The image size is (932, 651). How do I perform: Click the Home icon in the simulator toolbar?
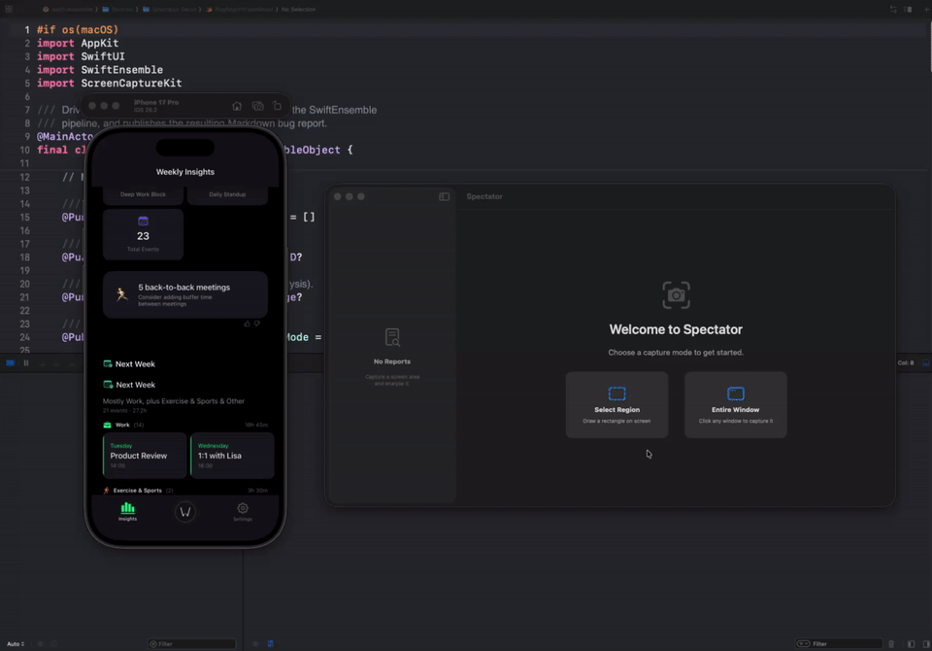click(237, 107)
